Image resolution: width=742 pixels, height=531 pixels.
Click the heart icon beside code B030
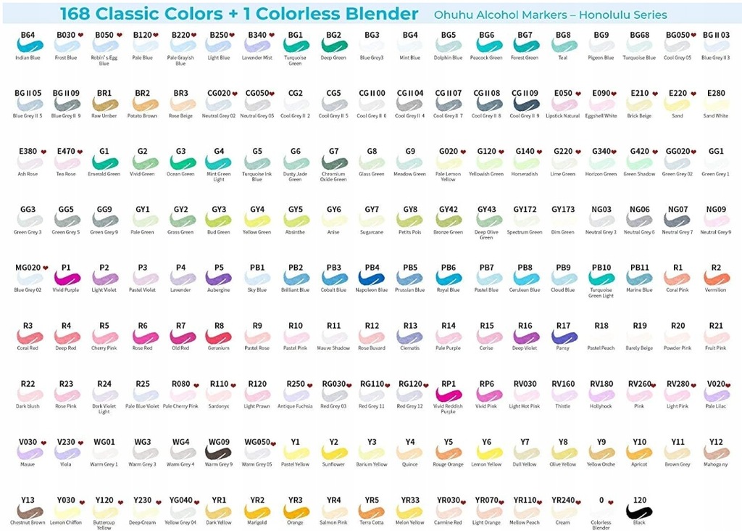point(81,35)
